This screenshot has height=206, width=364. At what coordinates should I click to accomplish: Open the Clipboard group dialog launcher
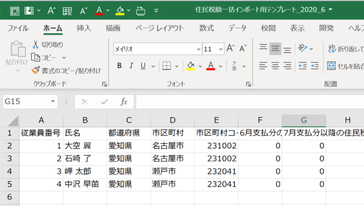(x=105, y=85)
